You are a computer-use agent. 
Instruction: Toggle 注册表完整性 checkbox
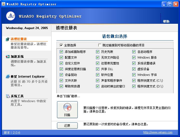coord(97,63)
